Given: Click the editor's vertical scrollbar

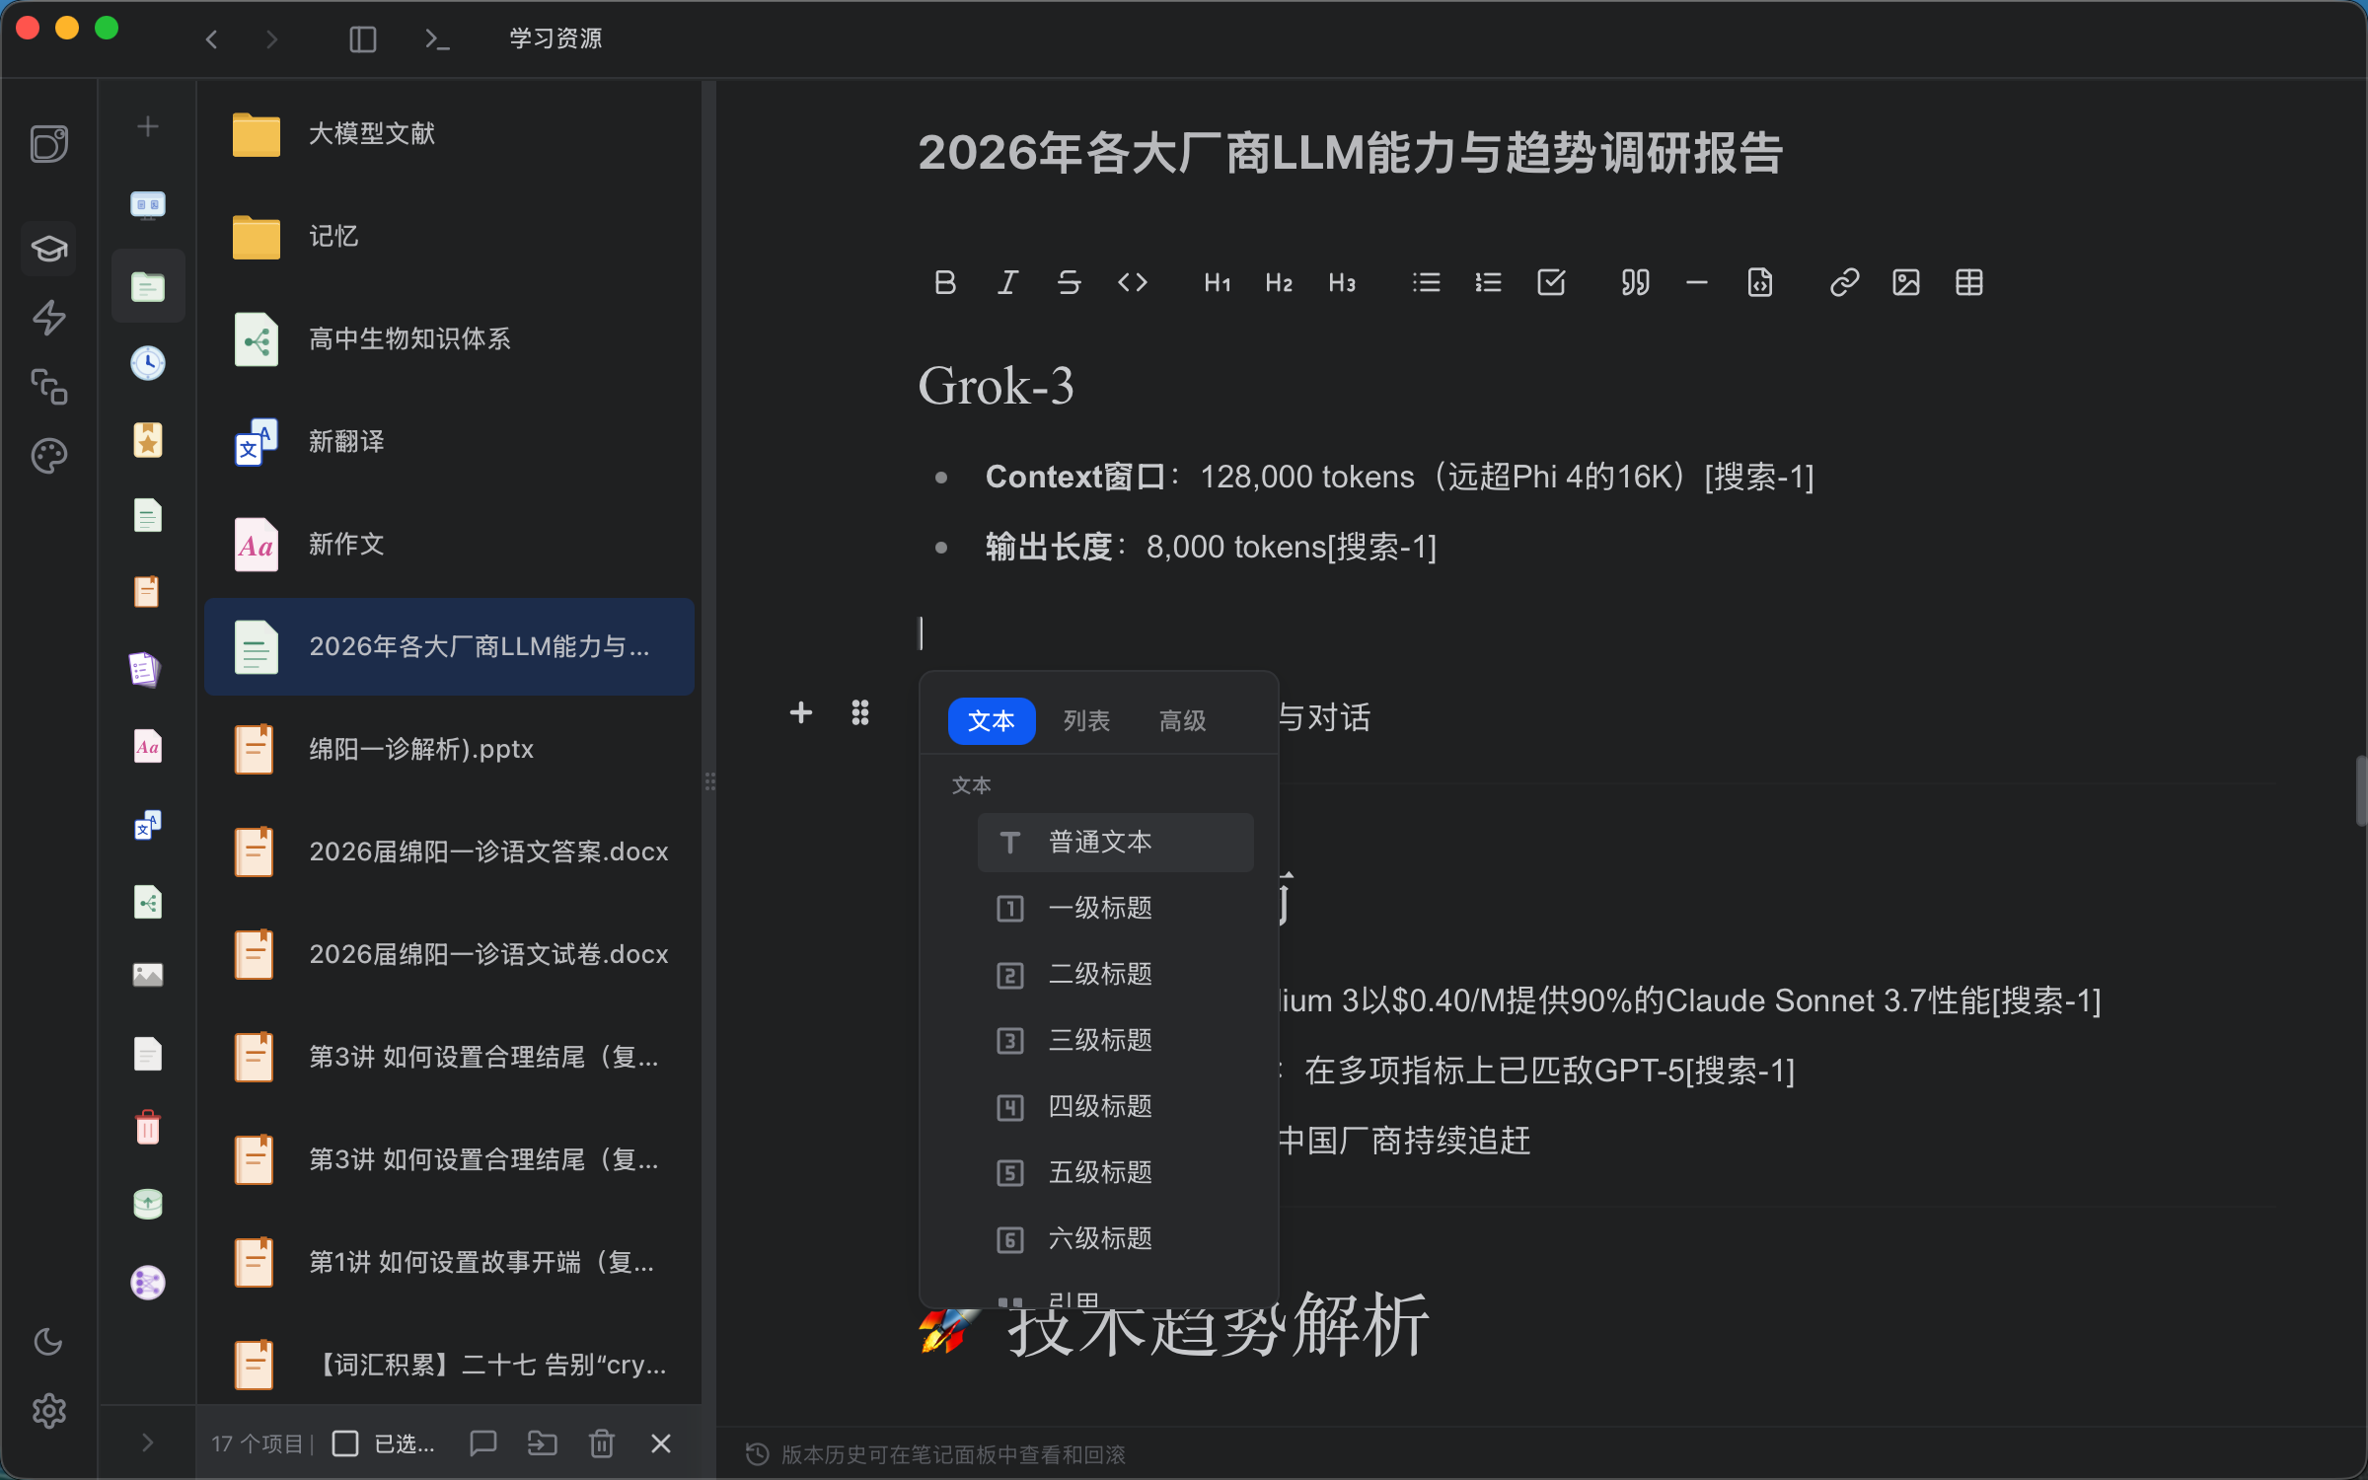Looking at the screenshot, I should 2360,789.
